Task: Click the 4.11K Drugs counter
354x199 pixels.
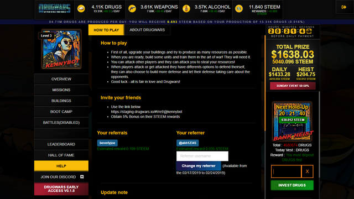Action: tap(107, 7)
